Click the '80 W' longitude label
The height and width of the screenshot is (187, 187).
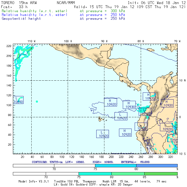coord(141,41)
